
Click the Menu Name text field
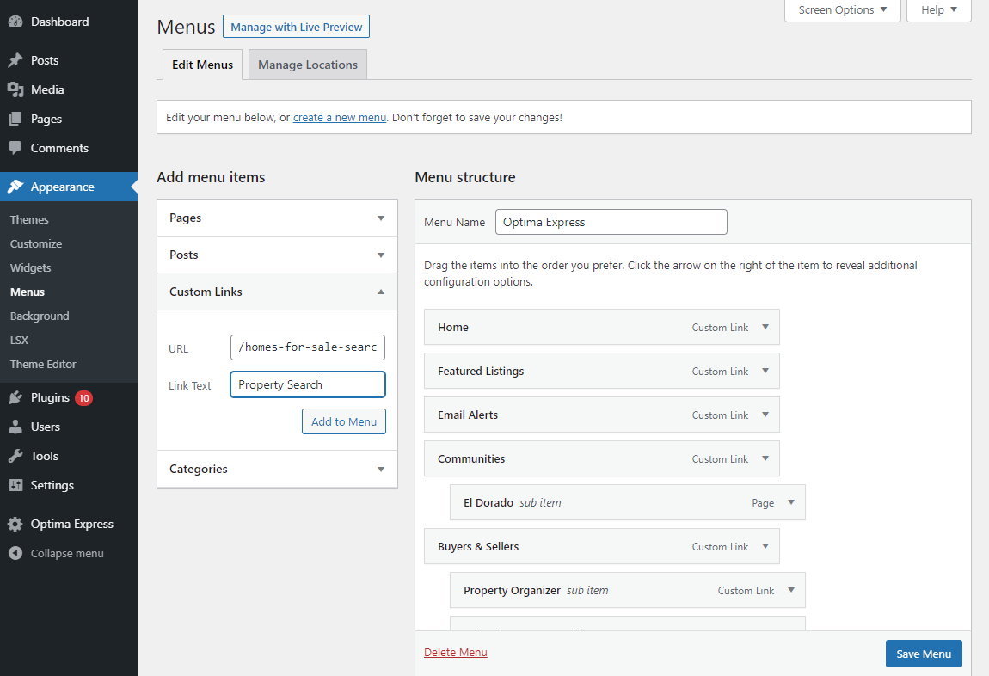(611, 222)
